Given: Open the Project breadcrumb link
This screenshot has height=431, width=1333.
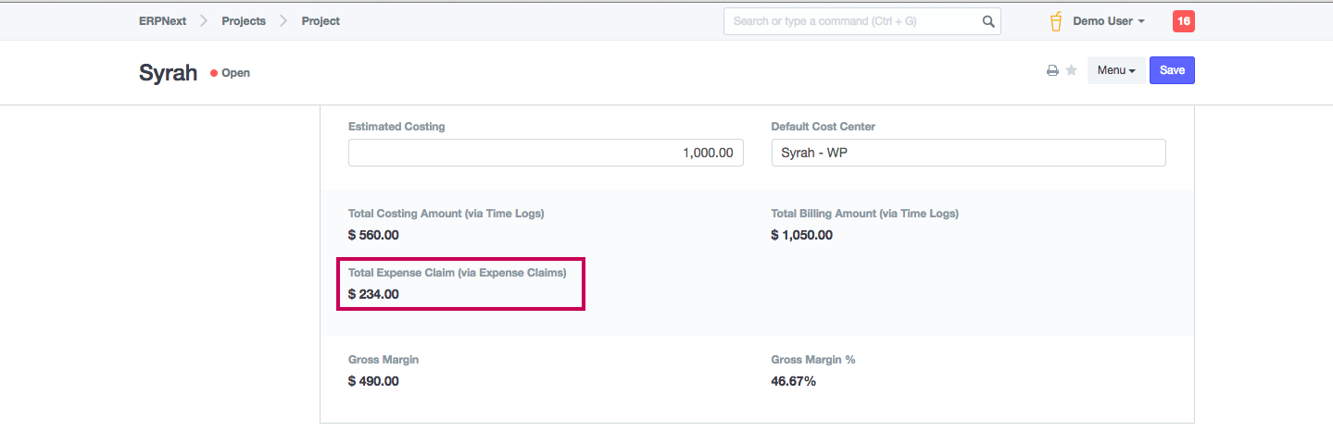Looking at the screenshot, I should coord(321,21).
